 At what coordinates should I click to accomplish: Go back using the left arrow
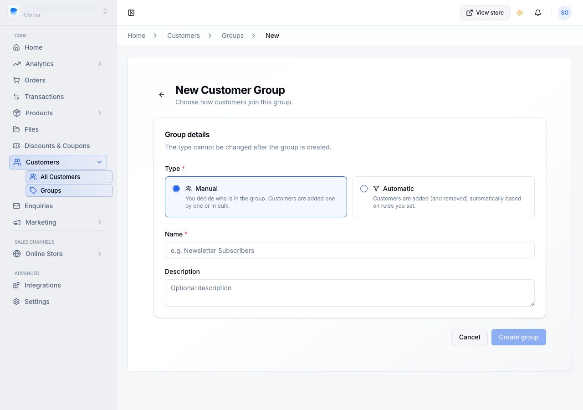[x=162, y=95]
